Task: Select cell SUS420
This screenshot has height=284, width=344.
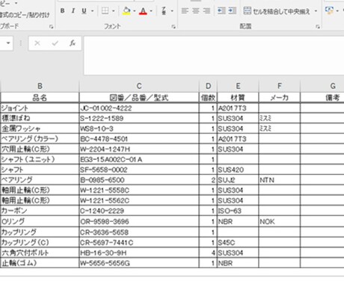Action: (x=238, y=170)
